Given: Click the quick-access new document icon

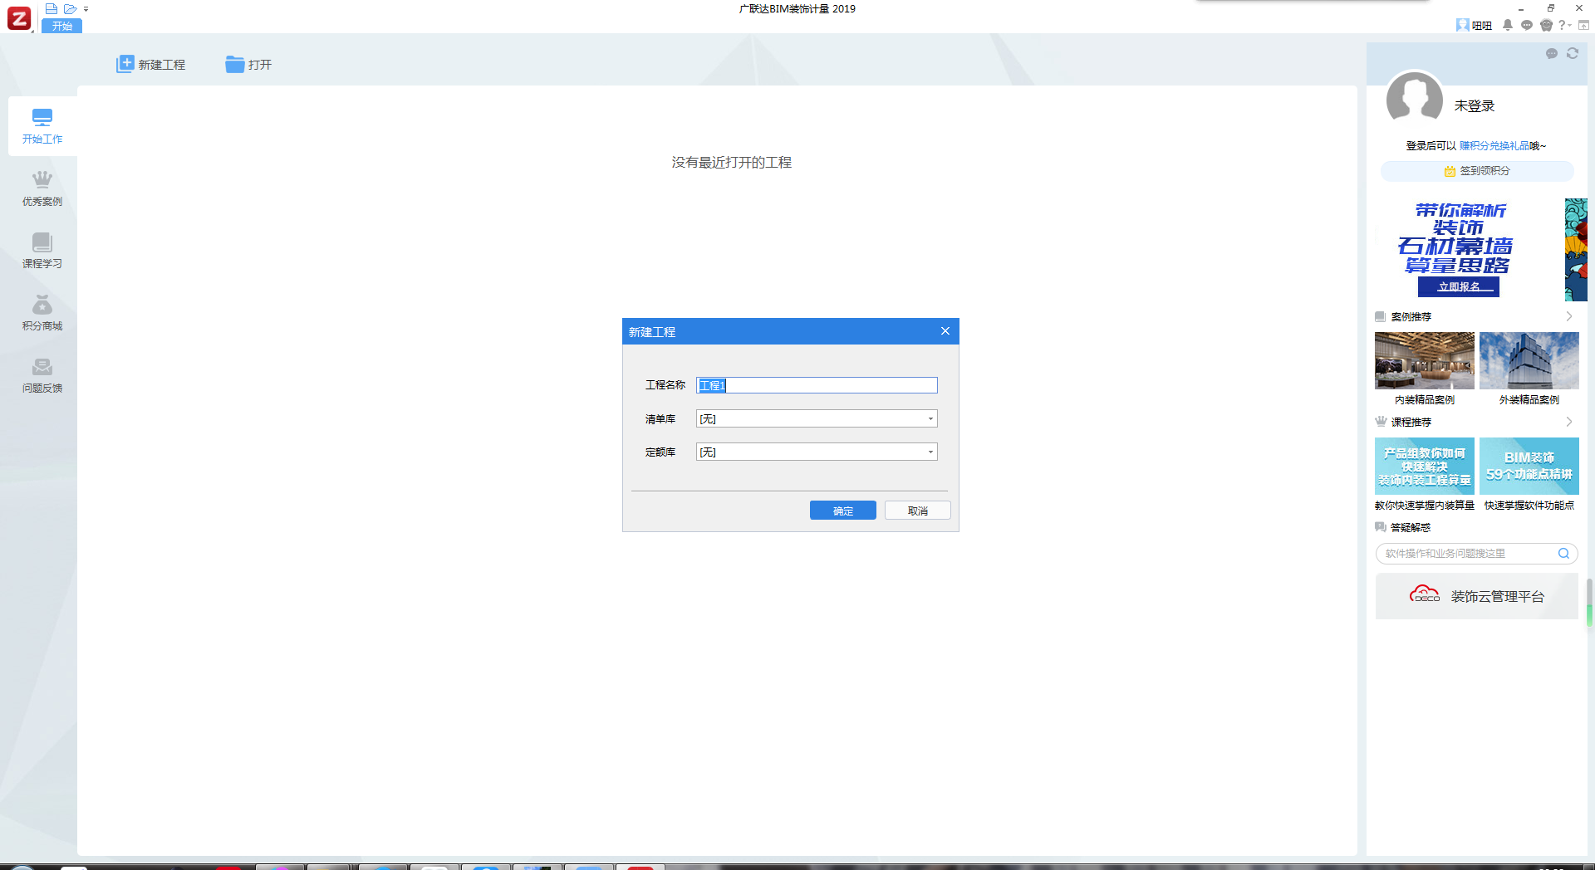Looking at the screenshot, I should pyautogui.click(x=52, y=9).
